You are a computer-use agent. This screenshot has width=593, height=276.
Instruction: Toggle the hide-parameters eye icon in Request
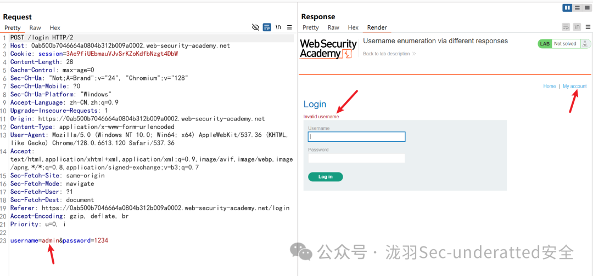[x=256, y=27]
